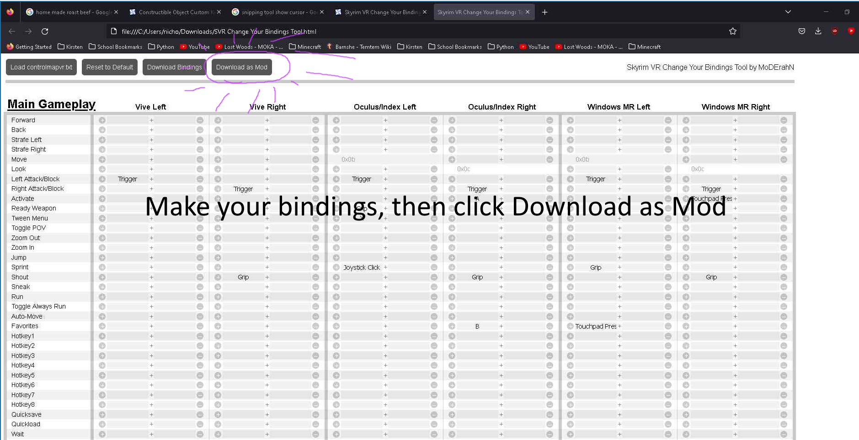Select Grip binding for Shout under Vive Right

[243, 277]
